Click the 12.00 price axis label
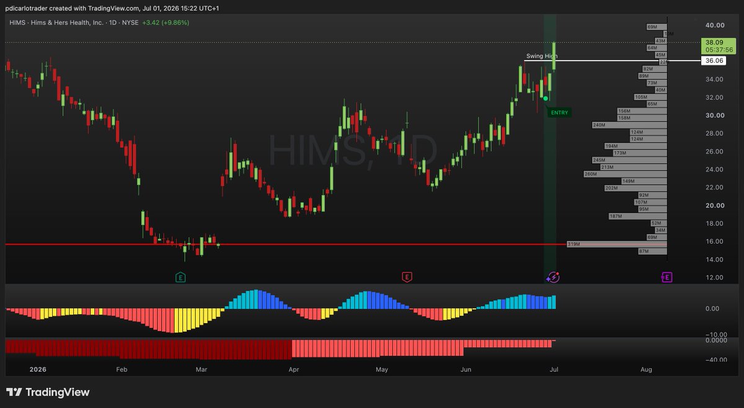The width and height of the screenshot is (744, 408). tap(715, 278)
